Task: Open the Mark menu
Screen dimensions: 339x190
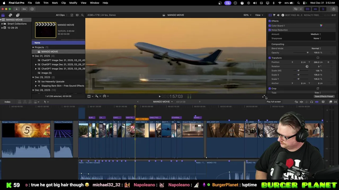Action: point(55,3)
